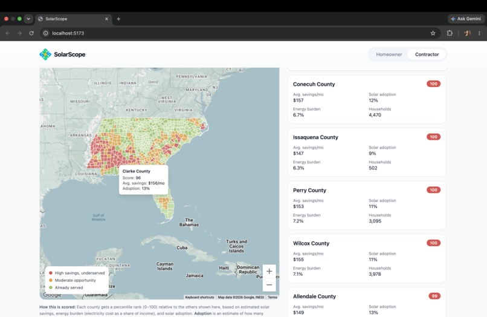Zoom out on map with minus

click(269, 285)
